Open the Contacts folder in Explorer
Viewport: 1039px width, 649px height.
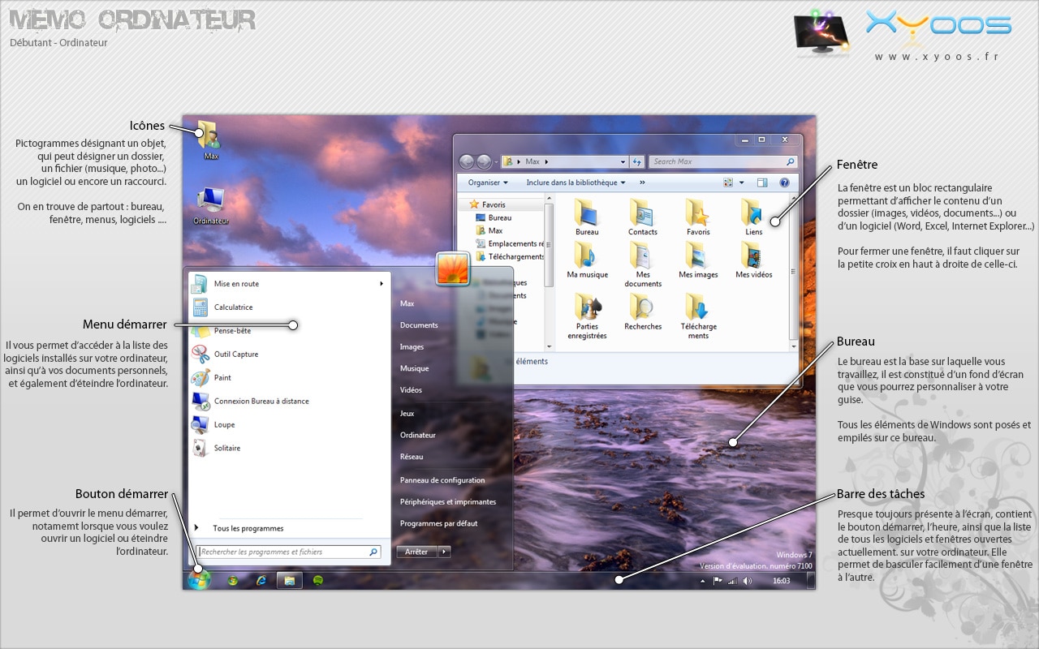[x=642, y=217]
